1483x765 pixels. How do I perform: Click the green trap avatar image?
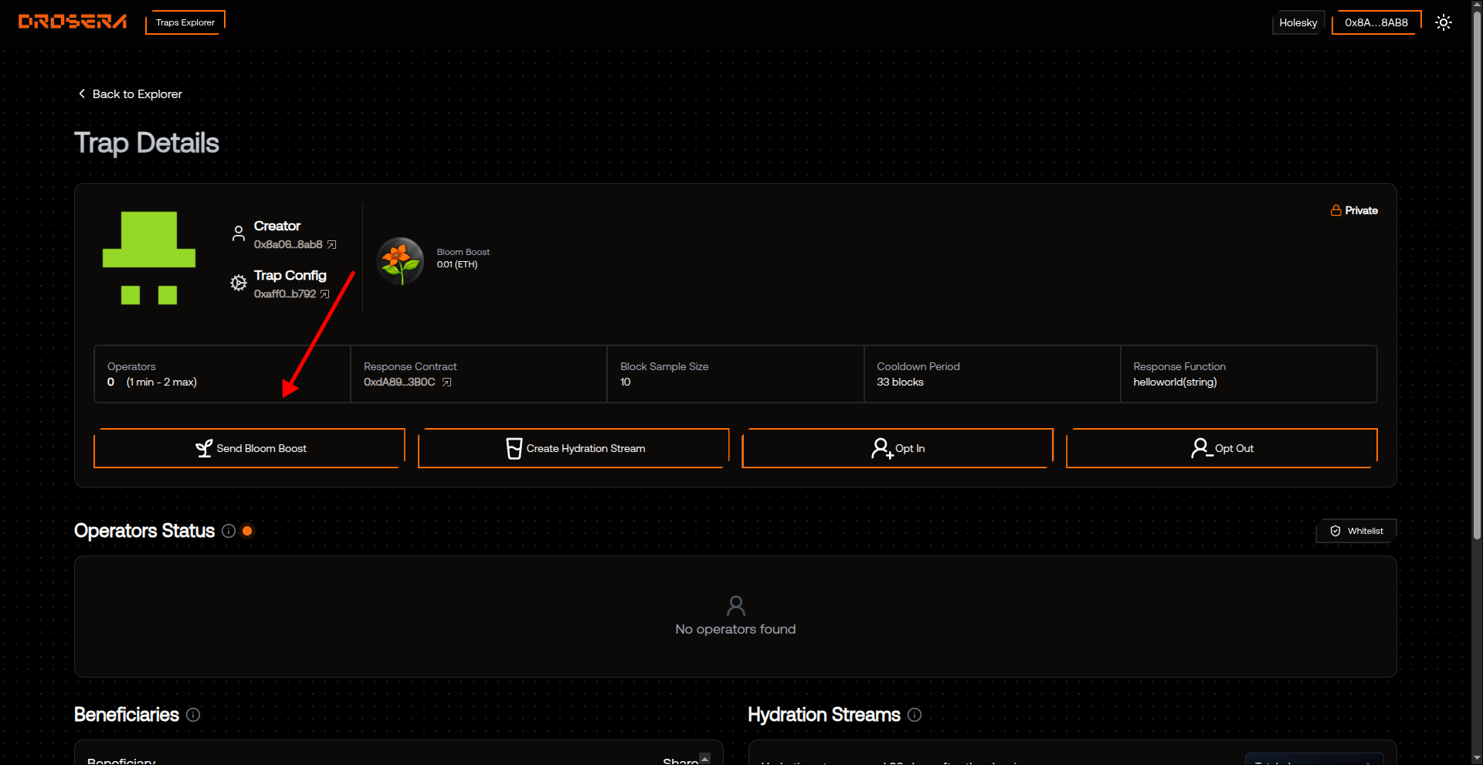pos(149,258)
